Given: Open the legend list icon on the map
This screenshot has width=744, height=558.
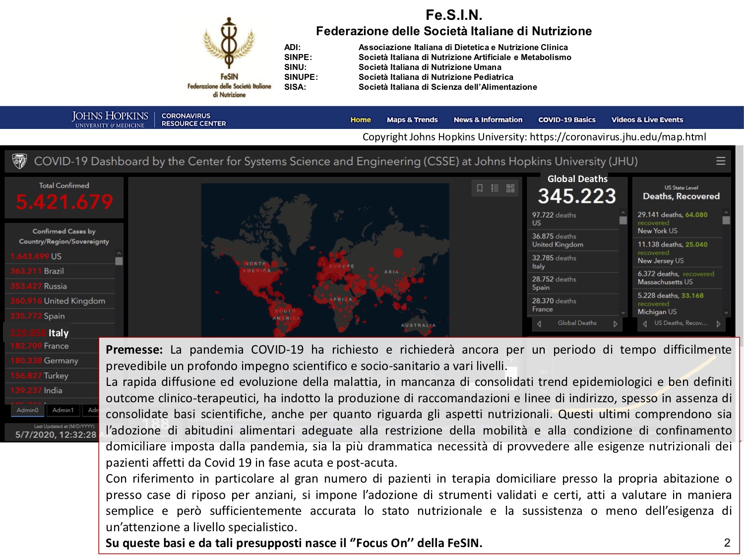Looking at the screenshot, I should click(x=494, y=188).
